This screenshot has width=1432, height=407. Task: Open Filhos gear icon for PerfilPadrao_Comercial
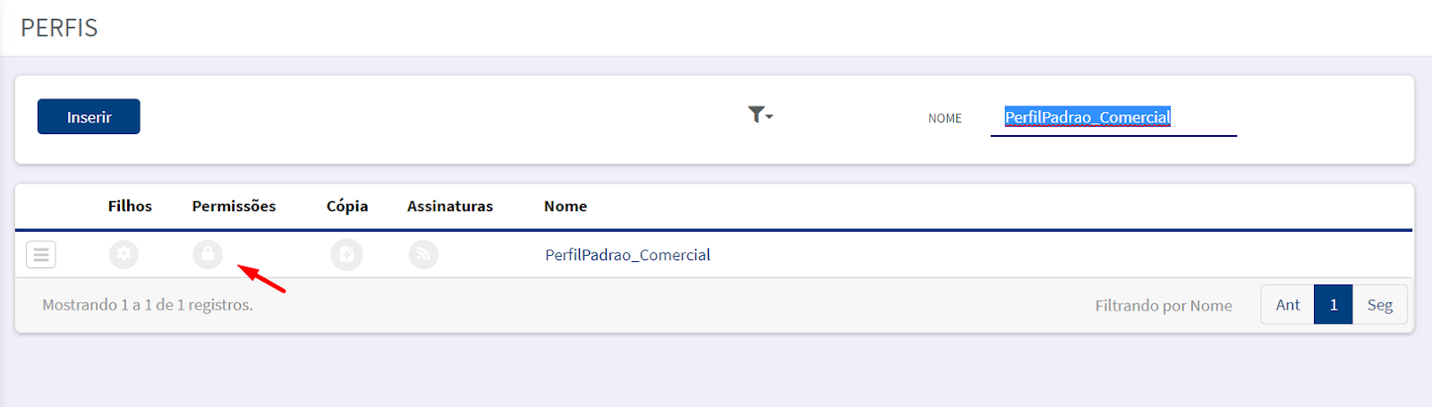[x=124, y=254]
